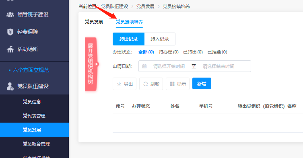Open 党代表管理 submenu item
Screen dimensions: 303x158
(34, 116)
